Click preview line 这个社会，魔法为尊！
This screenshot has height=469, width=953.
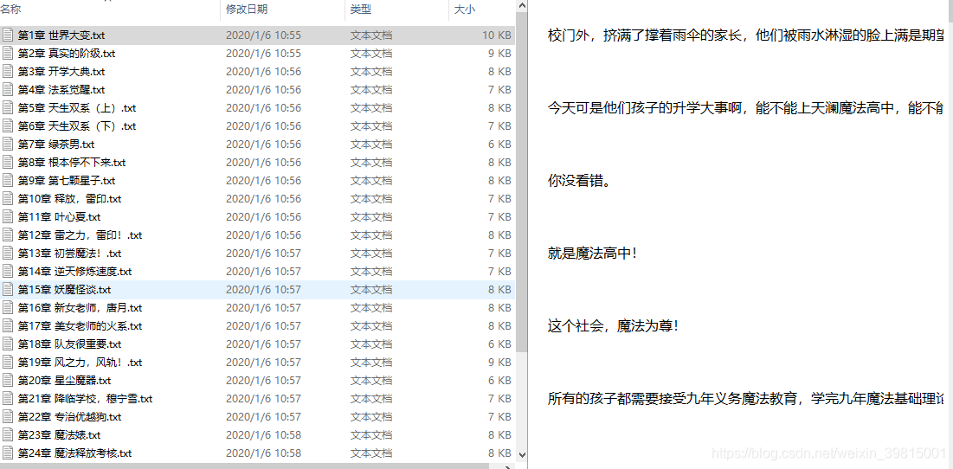613,327
